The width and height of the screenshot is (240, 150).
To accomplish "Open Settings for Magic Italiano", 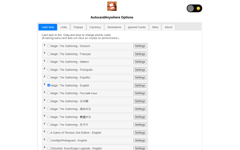I will pos(140,62).
